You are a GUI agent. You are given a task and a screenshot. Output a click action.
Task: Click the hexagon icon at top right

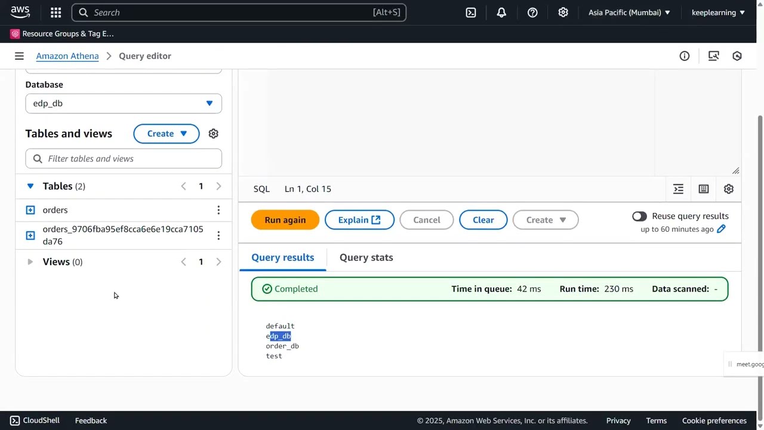click(737, 56)
